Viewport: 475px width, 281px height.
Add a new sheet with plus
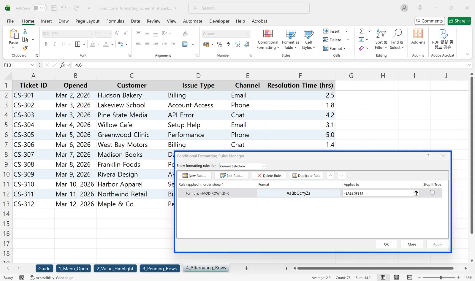tap(246, 268)
